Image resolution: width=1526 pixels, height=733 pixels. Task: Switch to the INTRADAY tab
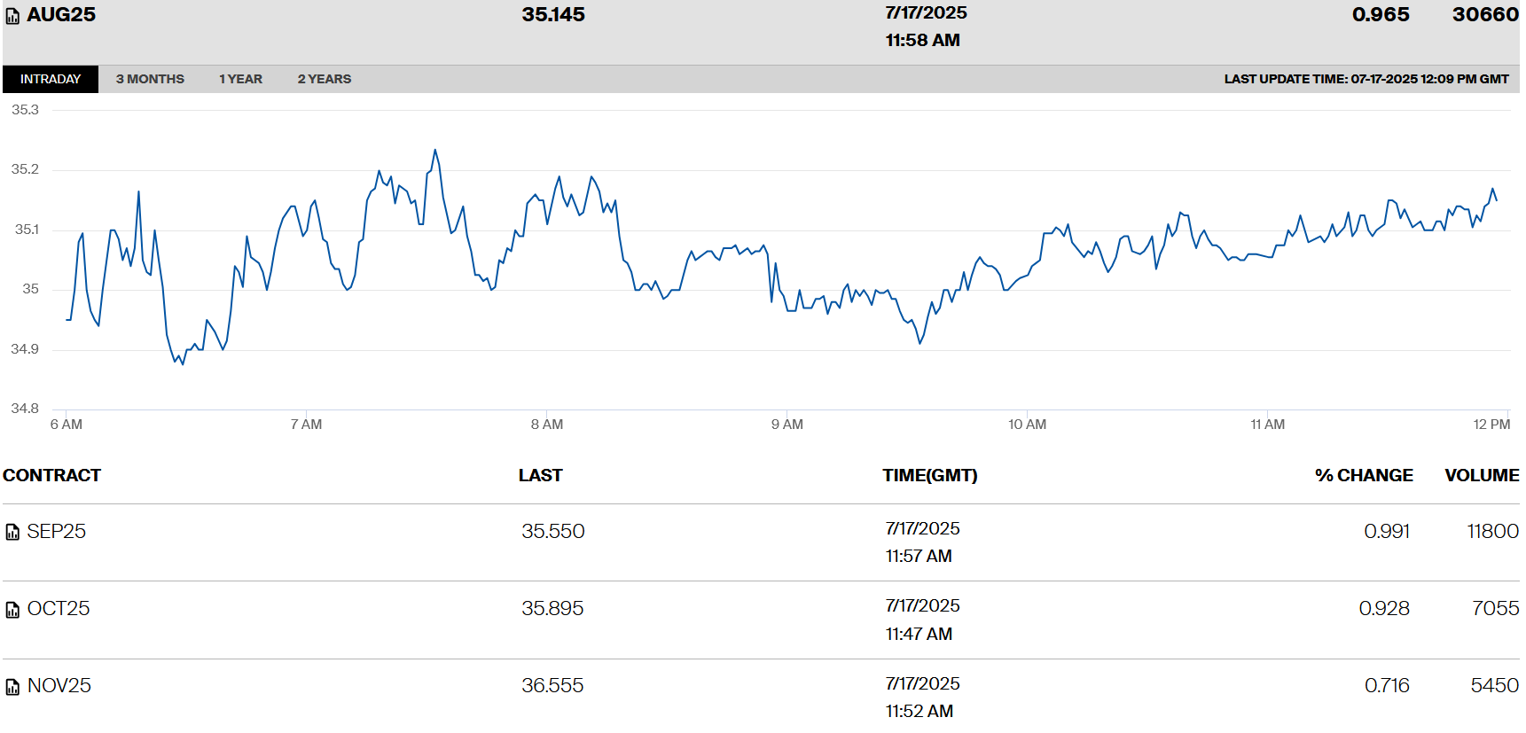51,79
